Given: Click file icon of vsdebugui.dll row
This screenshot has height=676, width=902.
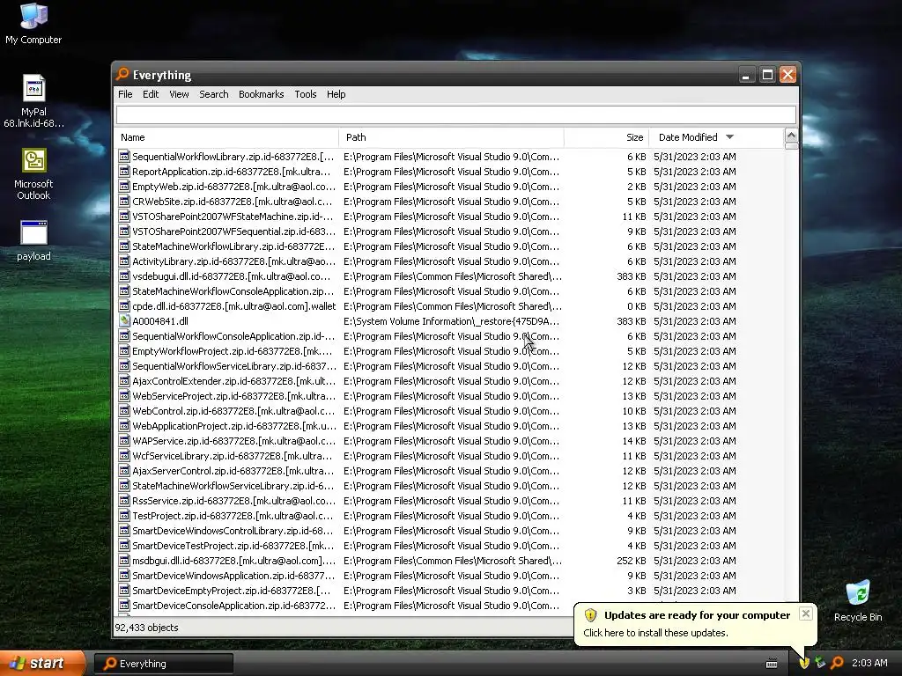Looking at the screenshot, I should [x=124, y=276].
